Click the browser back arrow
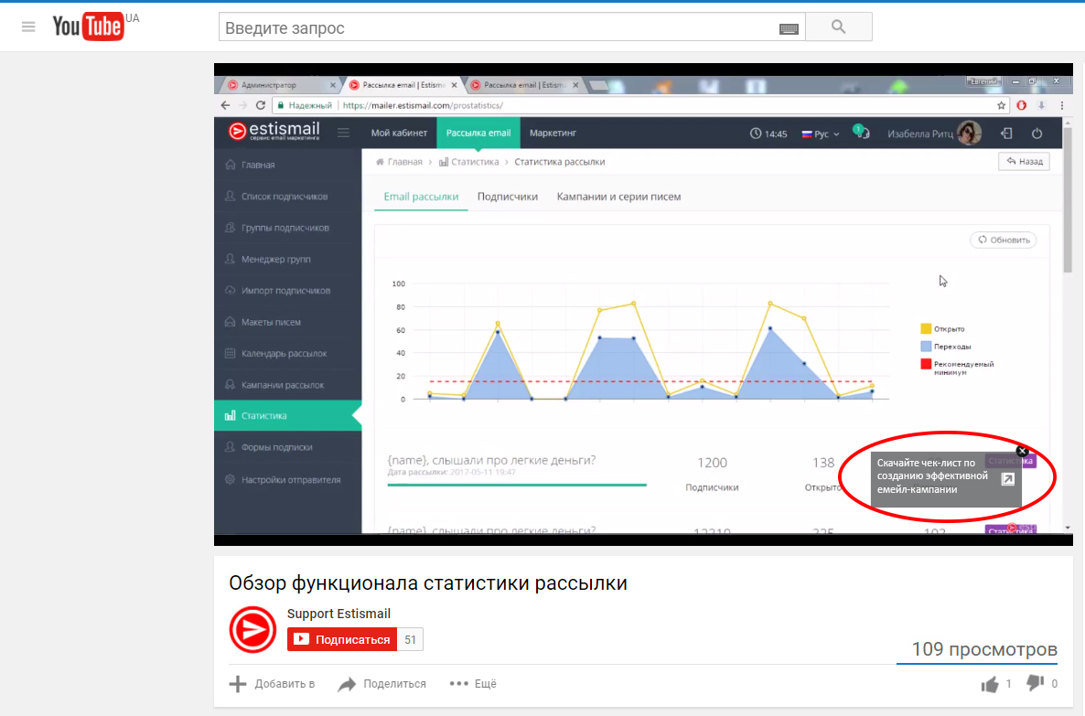Image resolution: width=1085 pixels, height=716 pixels. [x=226, y=105]
